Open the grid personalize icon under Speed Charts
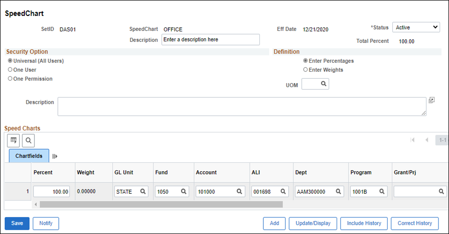The image size is (449, 234). pos(13,140)
